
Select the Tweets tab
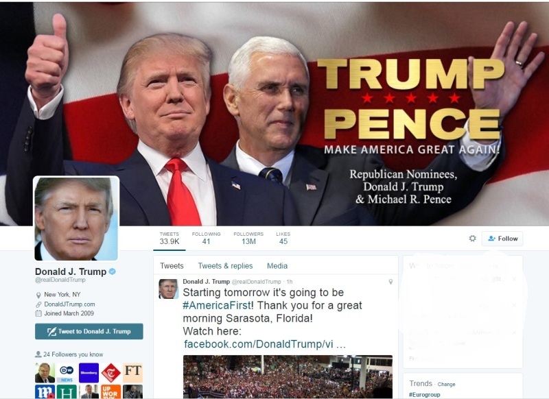point(172,266)
